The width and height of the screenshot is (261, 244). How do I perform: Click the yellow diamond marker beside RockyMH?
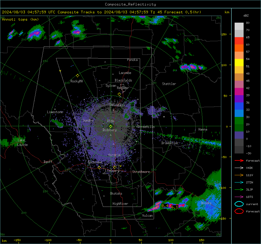click(x=77, y=76)
